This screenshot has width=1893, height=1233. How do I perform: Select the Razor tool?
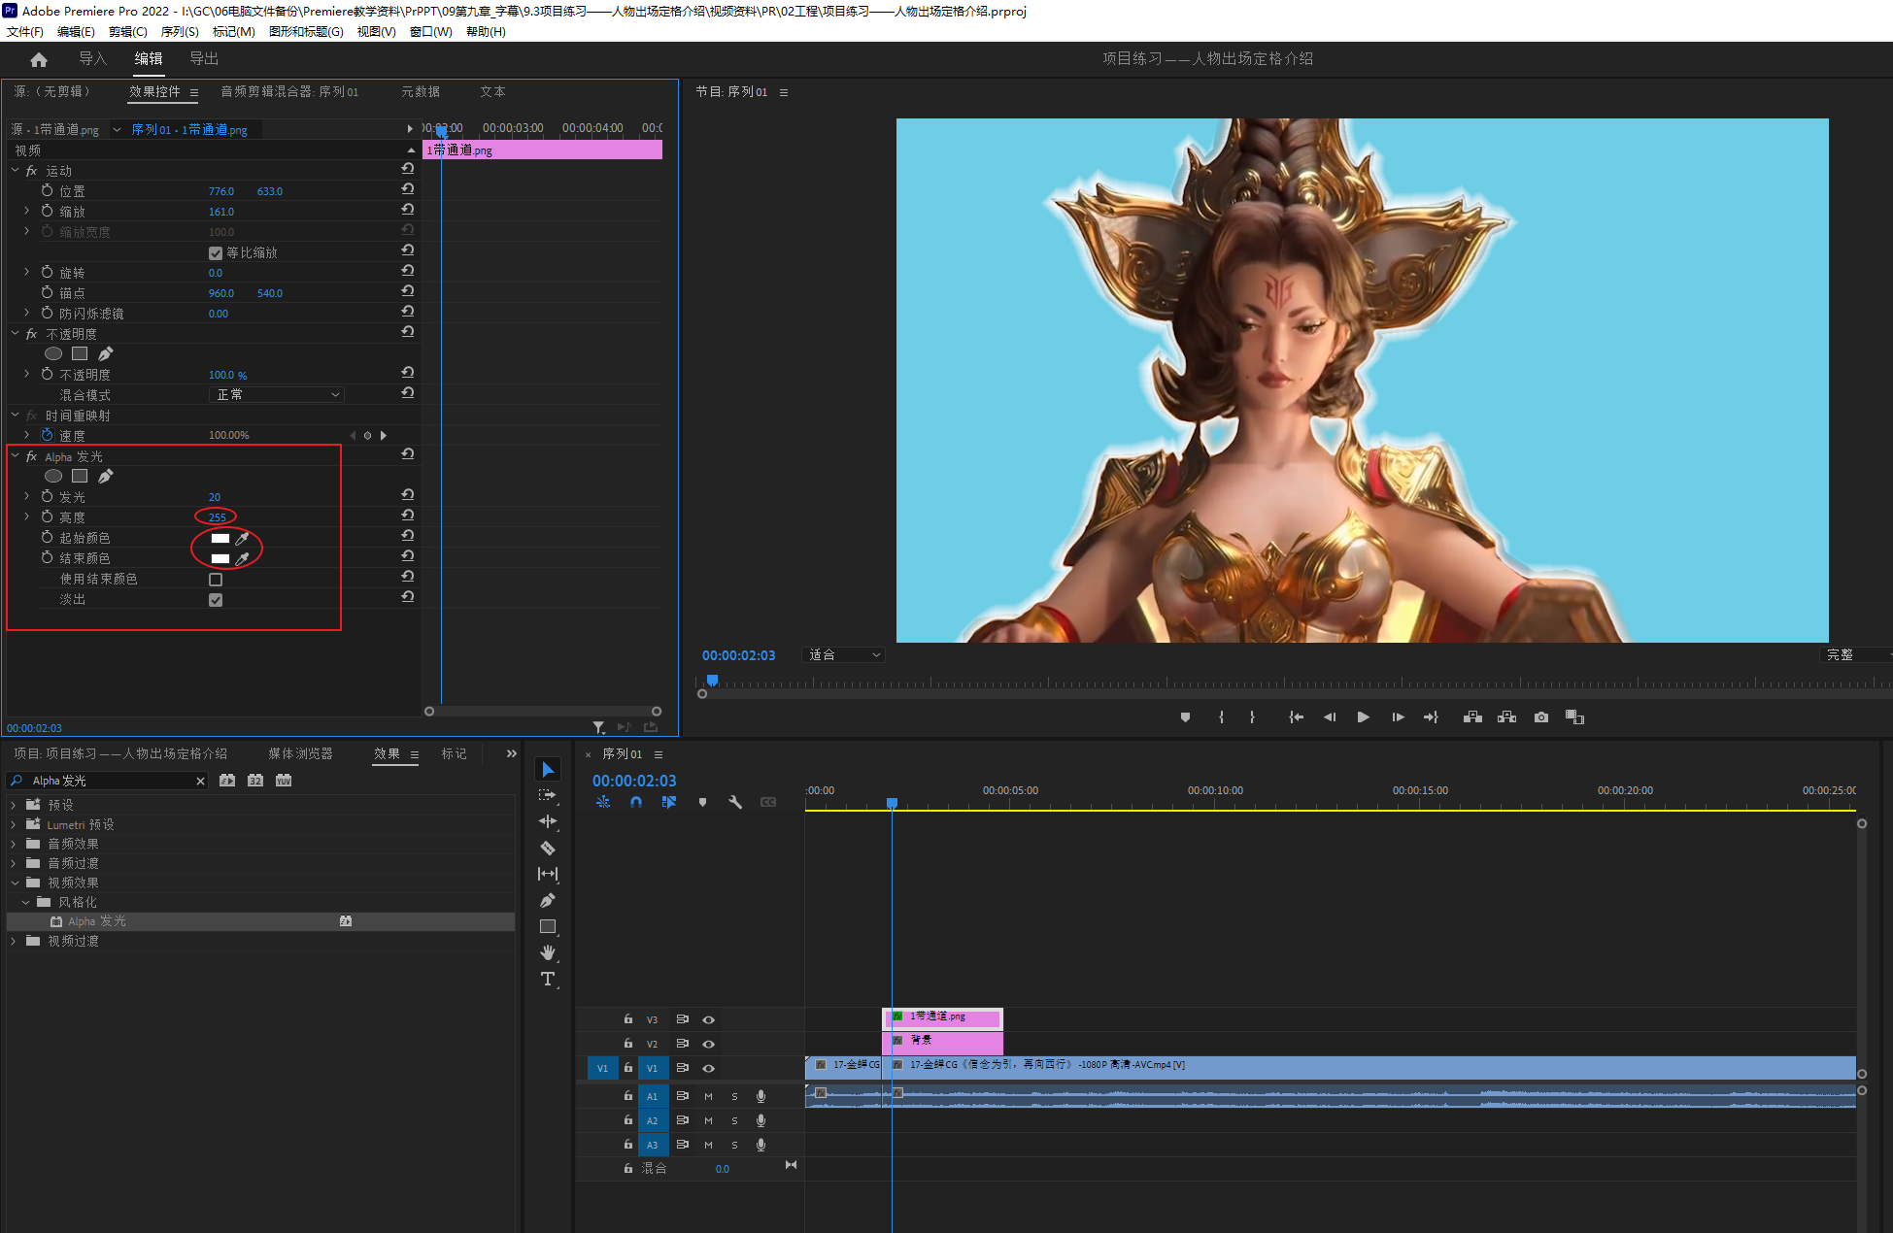pos(548,848)
